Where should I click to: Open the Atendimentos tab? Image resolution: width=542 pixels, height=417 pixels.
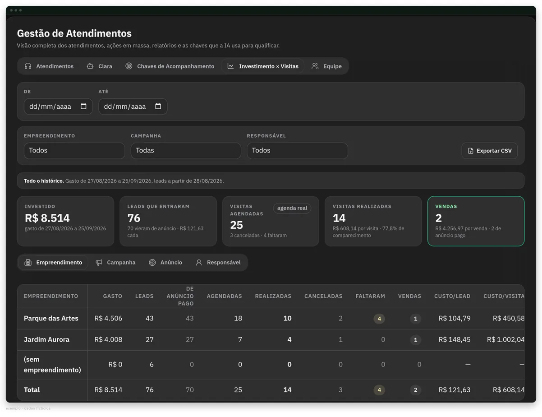pos(49,66)
